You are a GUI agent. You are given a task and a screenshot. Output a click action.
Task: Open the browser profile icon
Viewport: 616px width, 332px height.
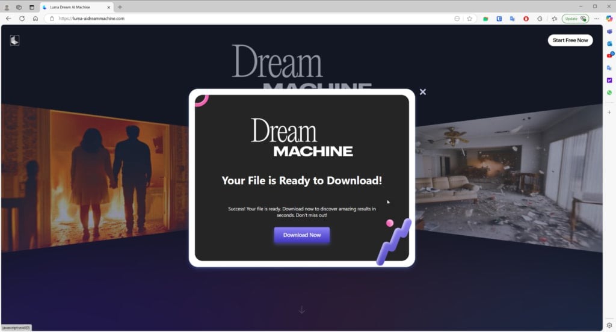(x=7, y=7)
